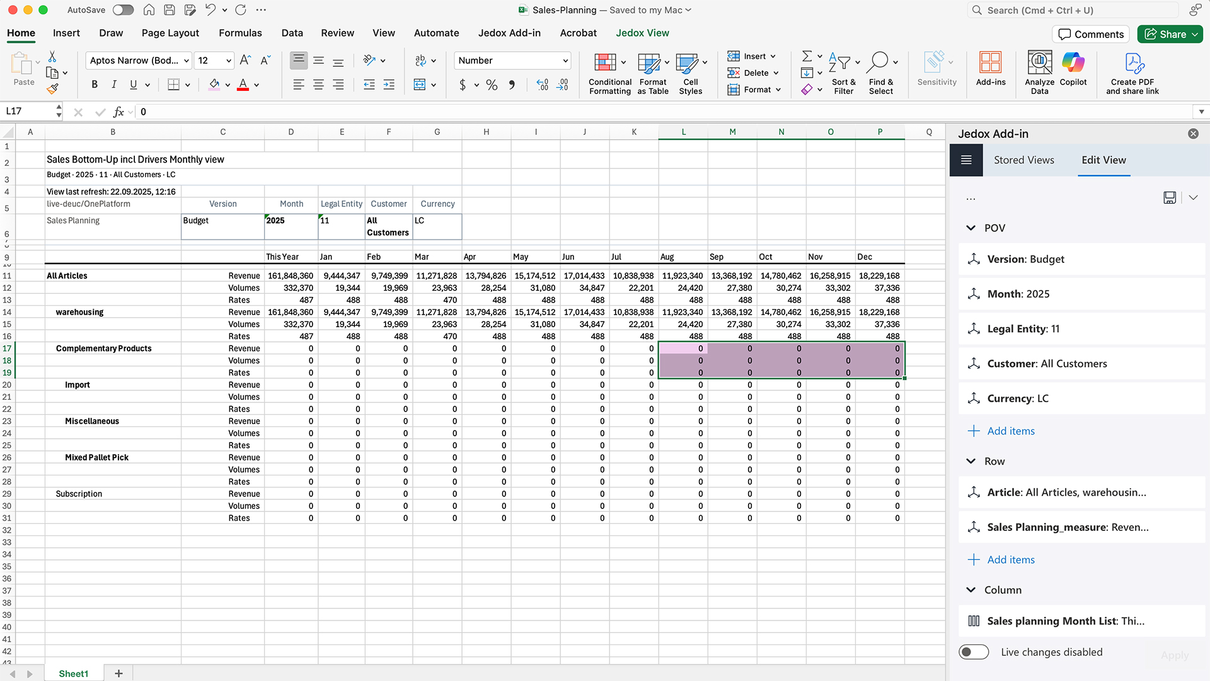This screenshot has height=681, width=1210.
Task: Open the Number format dropdown
Action: pos(565,61)
